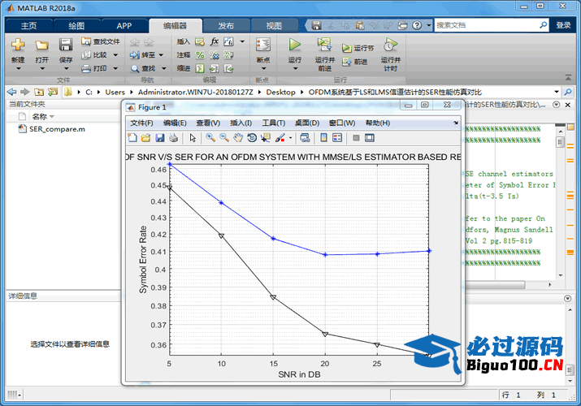581x406 pixels.
Task: Switch to the 主页 (Home) tab
Action: click(29, 25)
